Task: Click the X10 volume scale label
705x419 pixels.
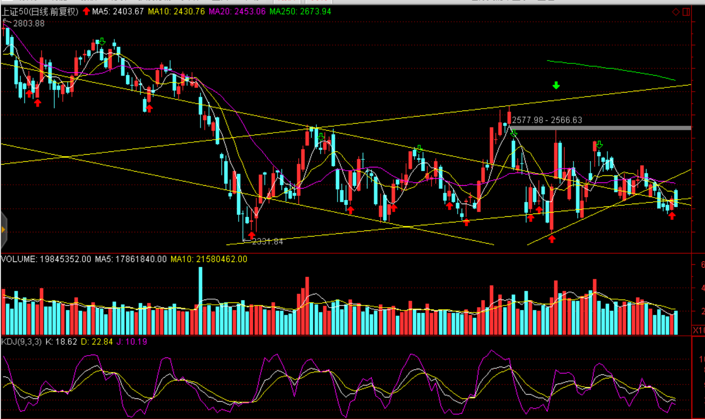Action: click(698, 331)
